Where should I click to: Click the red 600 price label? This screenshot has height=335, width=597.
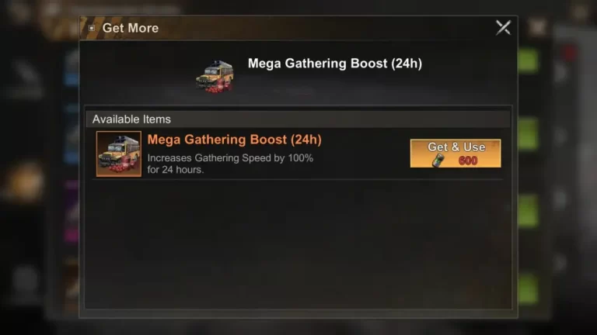pos(468,161)
